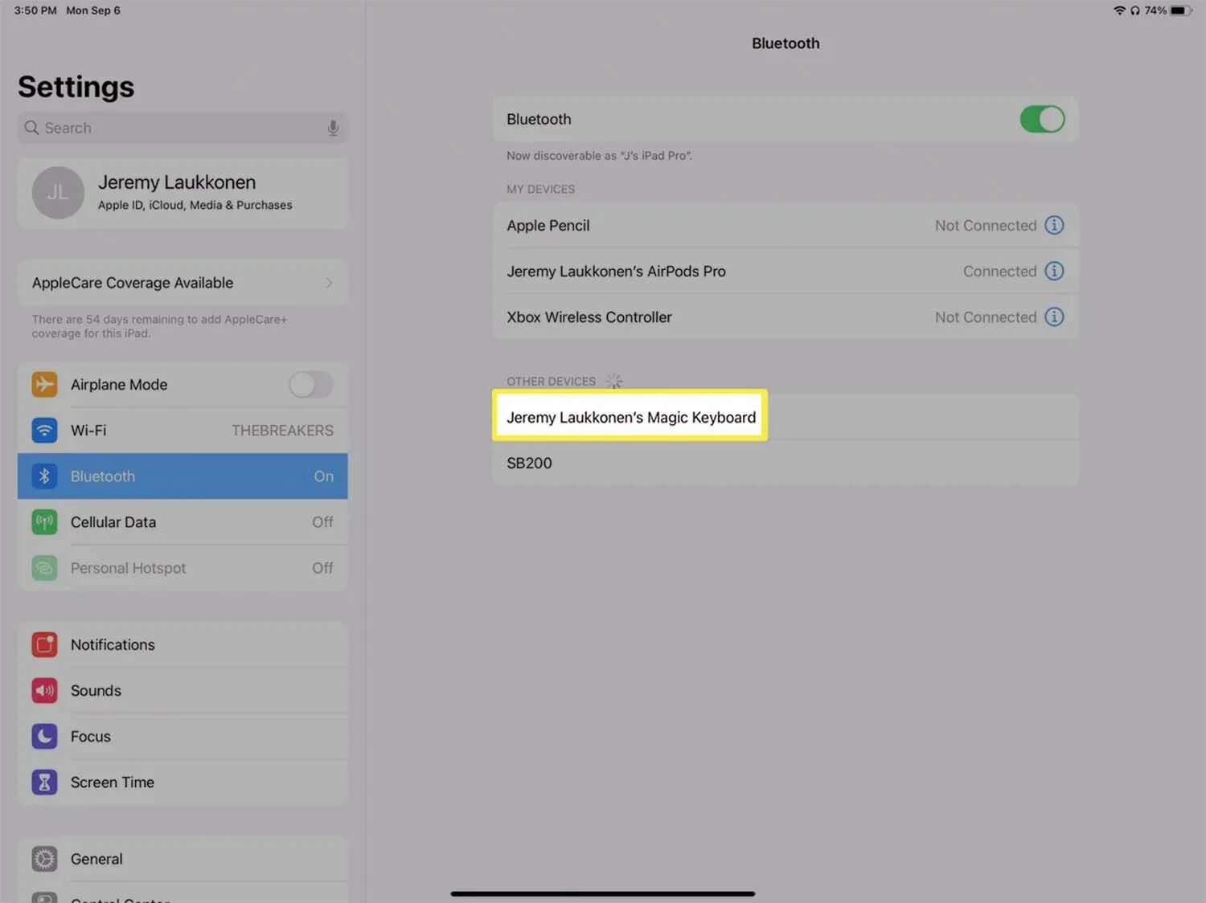Tap the Sounds speaker icon
The width and height of the screenshot is (1206, 903).
44,690
